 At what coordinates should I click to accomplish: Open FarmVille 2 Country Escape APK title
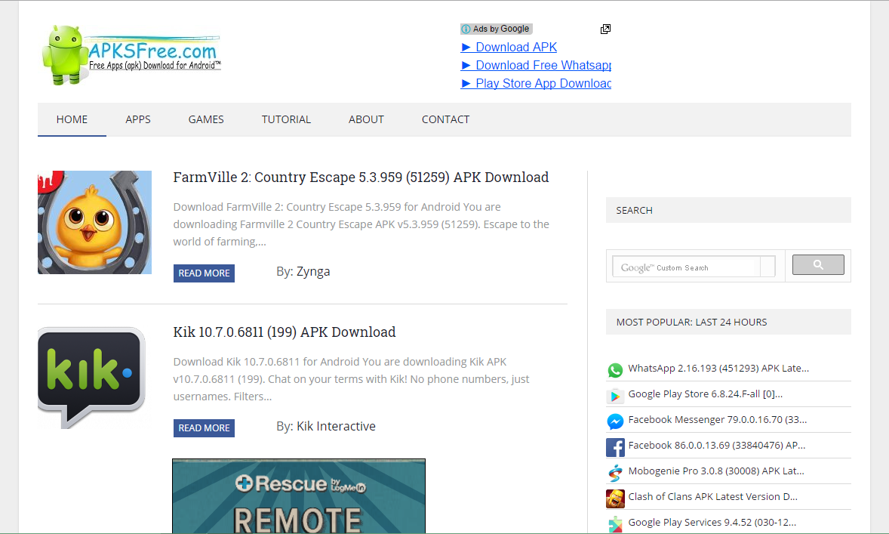[361, 177]
